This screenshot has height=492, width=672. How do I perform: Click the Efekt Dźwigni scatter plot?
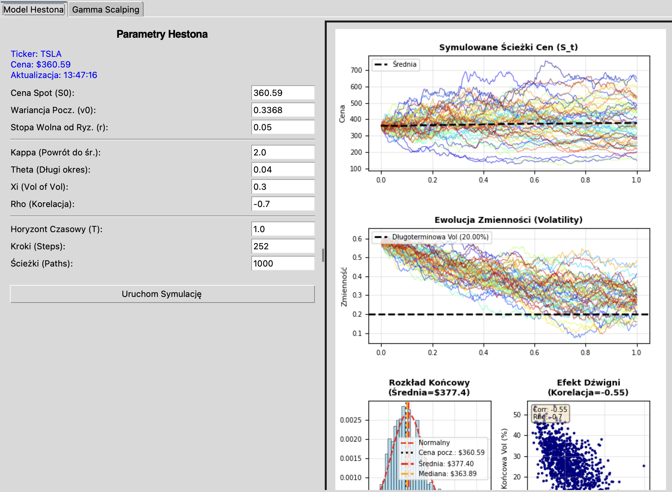[x=588, y=445]
